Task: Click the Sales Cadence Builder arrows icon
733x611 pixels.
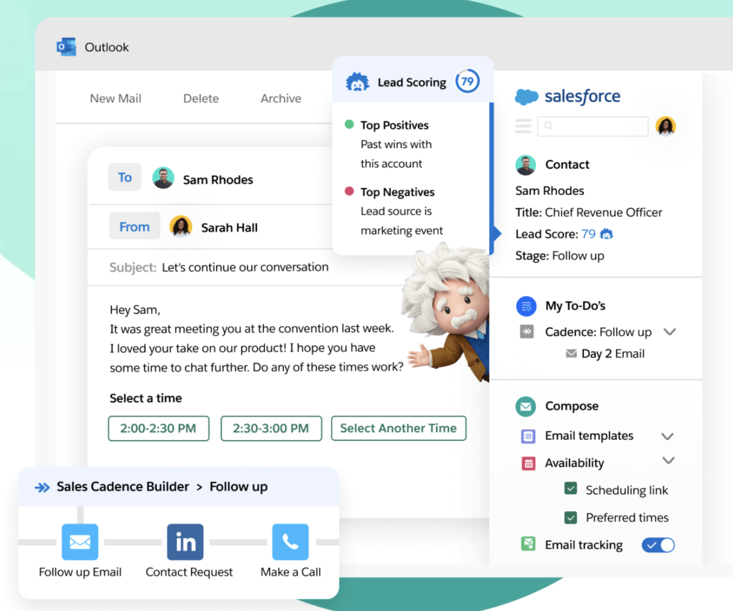Action: tap(42, 487)
